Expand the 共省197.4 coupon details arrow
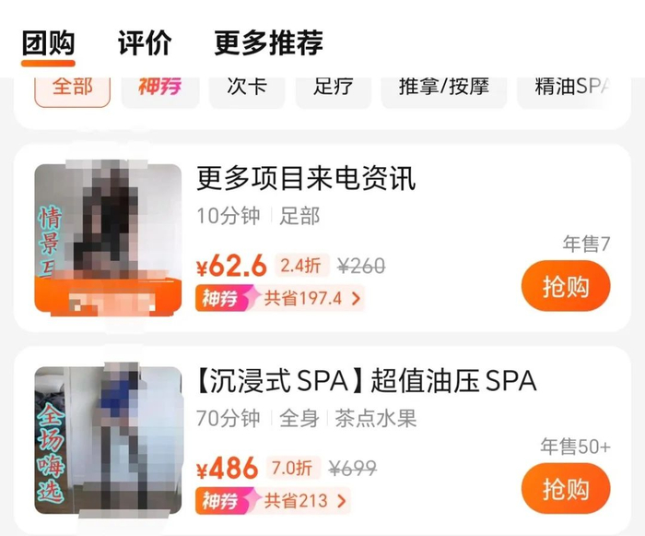The height and width of the screenshot is (536, 645). pos(357,298)
